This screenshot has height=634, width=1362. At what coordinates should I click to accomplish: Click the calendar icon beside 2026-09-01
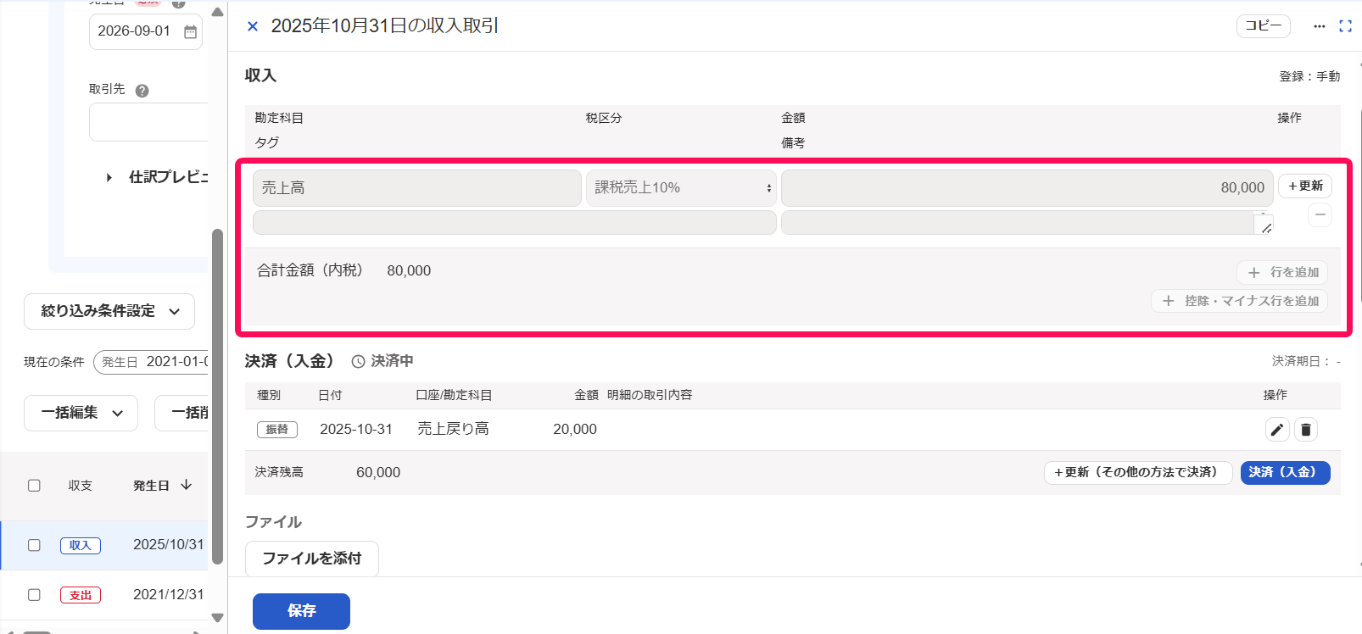[190, 31]
